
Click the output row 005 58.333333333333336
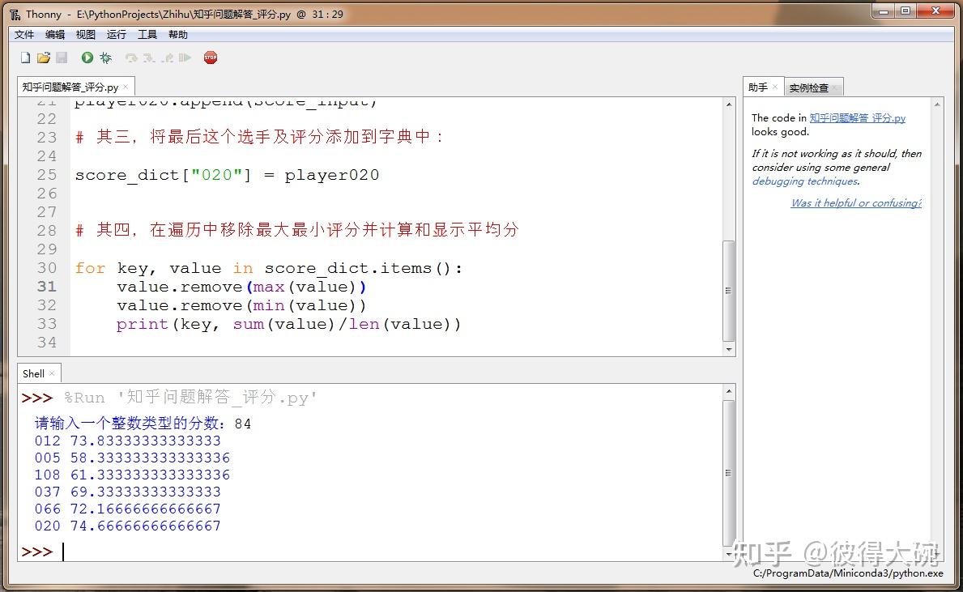pyautogui.click(x=132, y=458)
